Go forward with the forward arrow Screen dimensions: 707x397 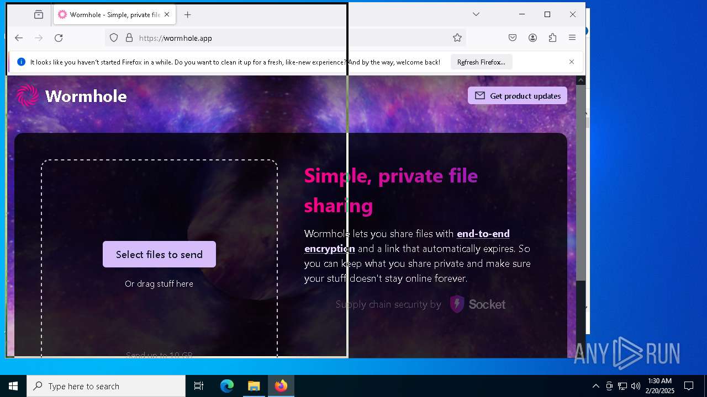point(39,38)
